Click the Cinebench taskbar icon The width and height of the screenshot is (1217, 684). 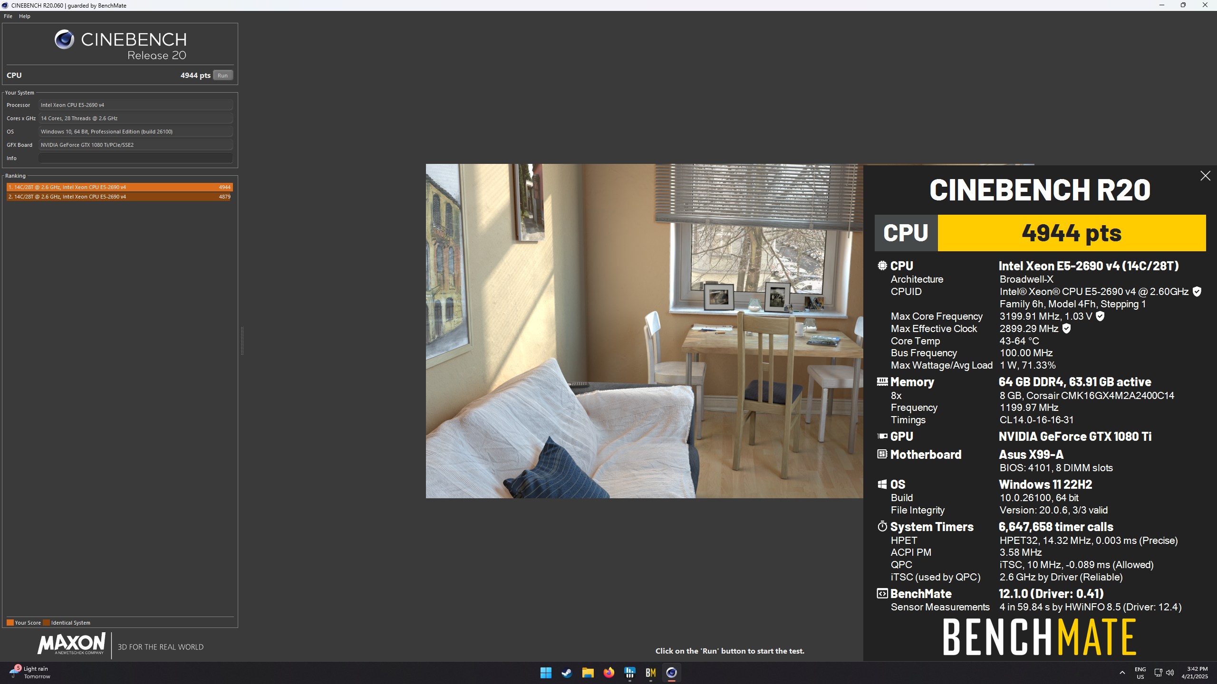(x=671, y=673)
